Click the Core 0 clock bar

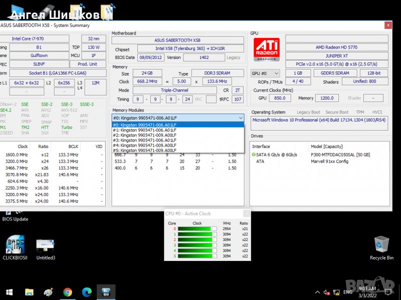click(x=196, y=228)
